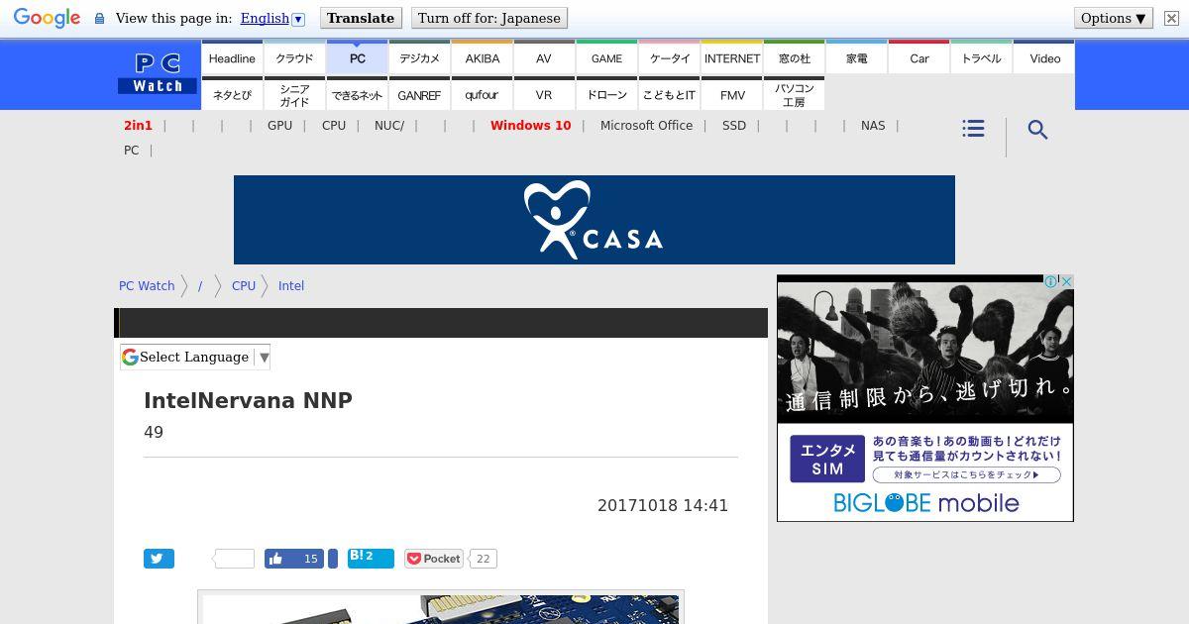Open the INTERNET tab

(731, 58)
